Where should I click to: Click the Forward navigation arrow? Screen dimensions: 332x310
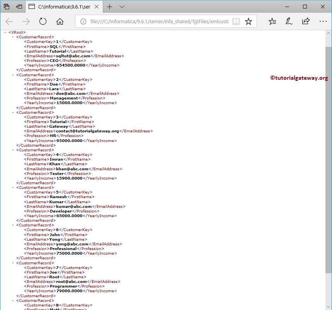point(26,21)
